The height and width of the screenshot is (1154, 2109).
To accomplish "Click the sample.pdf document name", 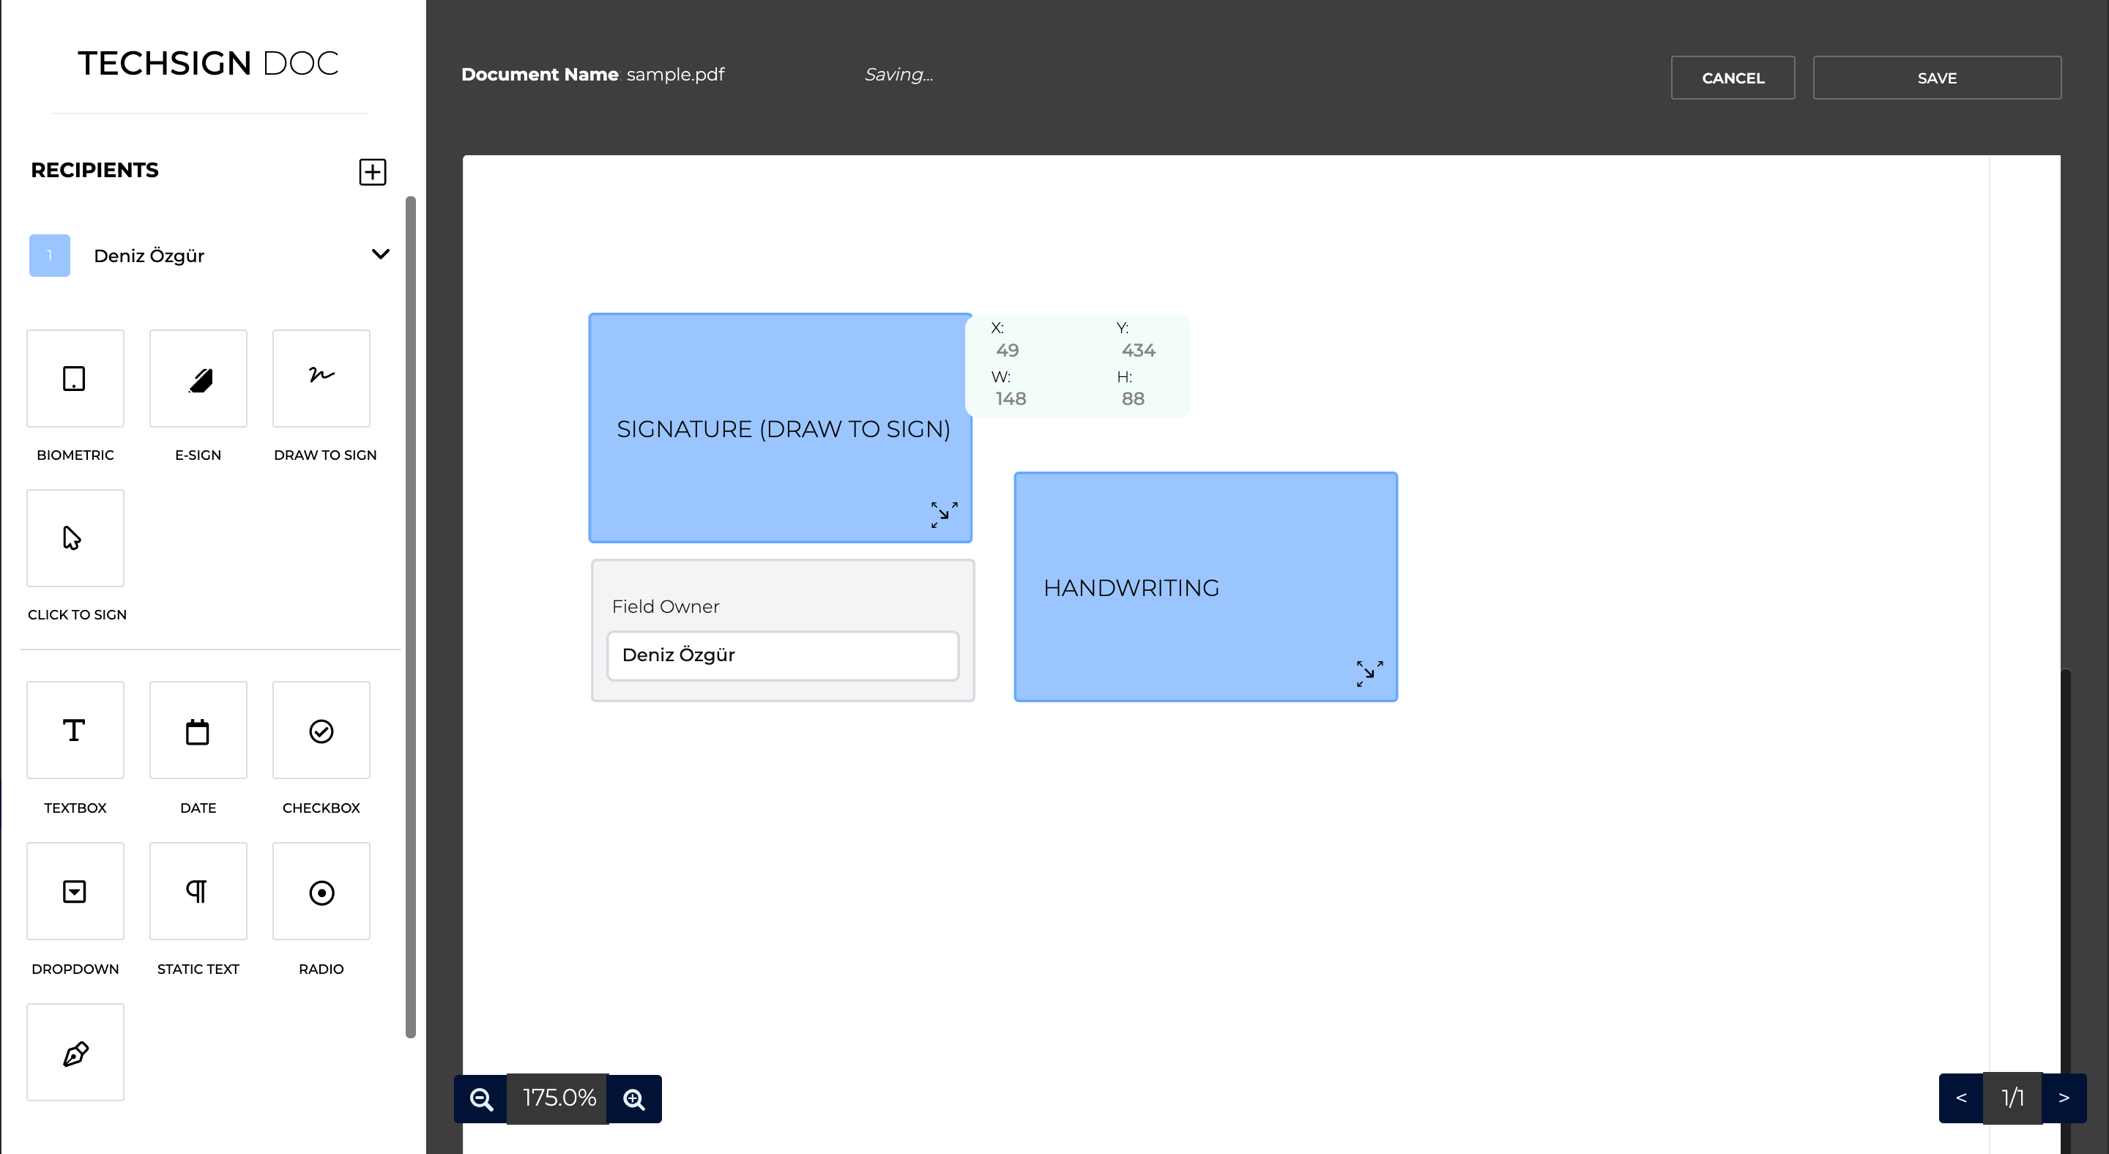I will pos(675,75).
